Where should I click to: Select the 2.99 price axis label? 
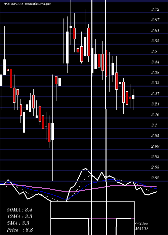[155, 146]
